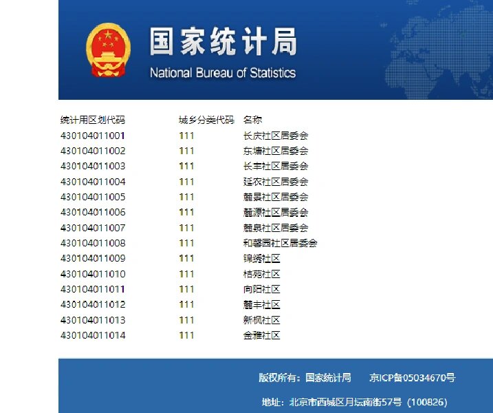Viewport: 493px width, 413px height.
Task: Click 和馨园社区居委会 name cell
Action: coord(280,243)
